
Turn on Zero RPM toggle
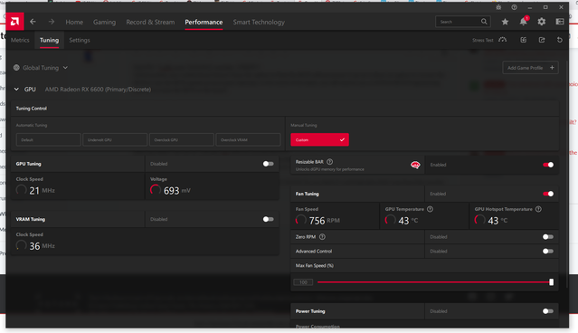coord(548,237)
